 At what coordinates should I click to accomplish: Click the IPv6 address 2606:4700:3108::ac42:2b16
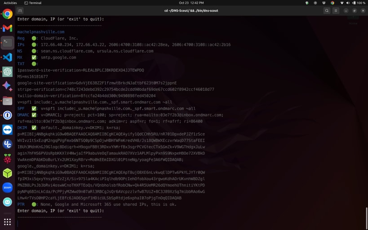201,44
